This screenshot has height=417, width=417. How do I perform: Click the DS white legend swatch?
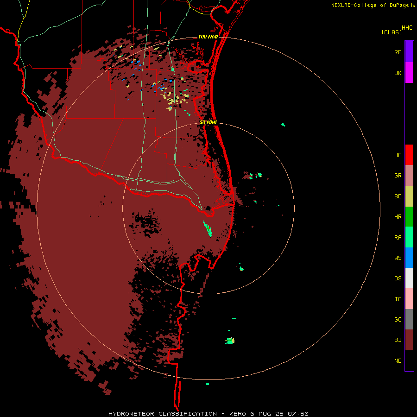point(409,278)
